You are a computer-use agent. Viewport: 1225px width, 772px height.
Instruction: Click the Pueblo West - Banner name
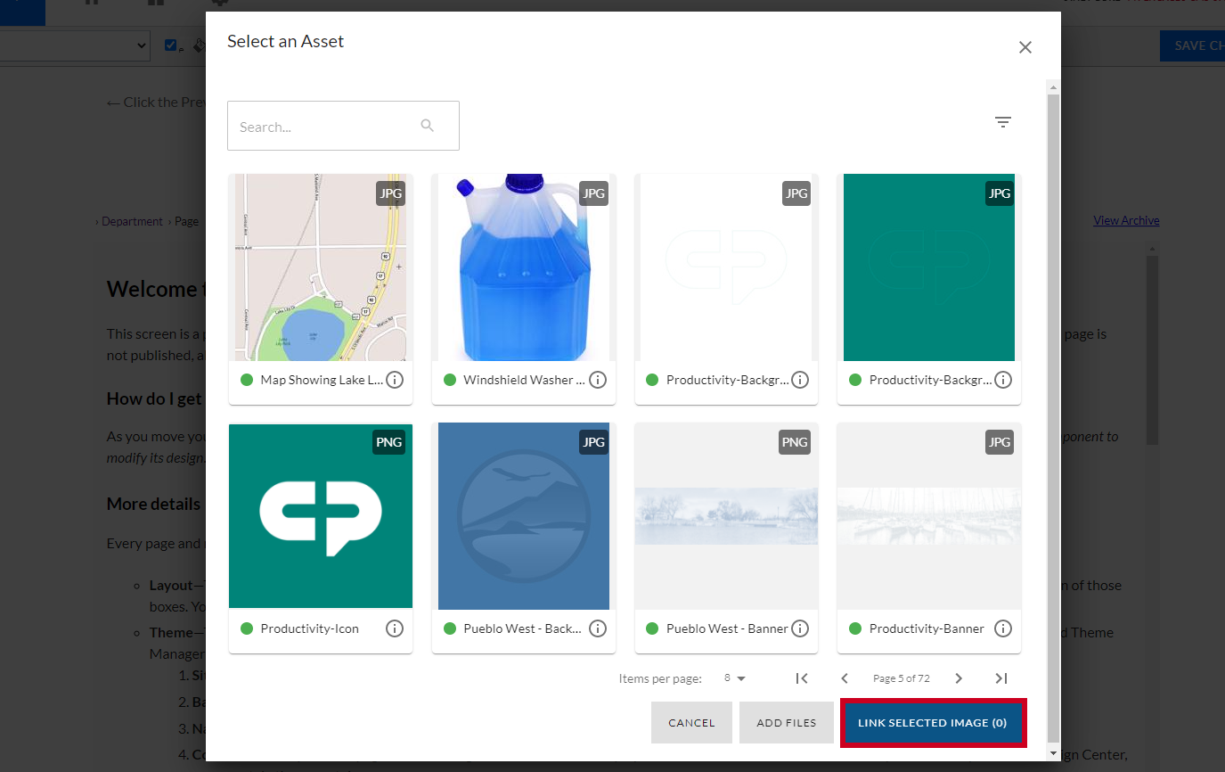727,628
